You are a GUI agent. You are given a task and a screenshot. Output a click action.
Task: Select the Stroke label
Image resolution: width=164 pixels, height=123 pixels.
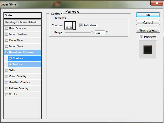click(x=13, y=95)
